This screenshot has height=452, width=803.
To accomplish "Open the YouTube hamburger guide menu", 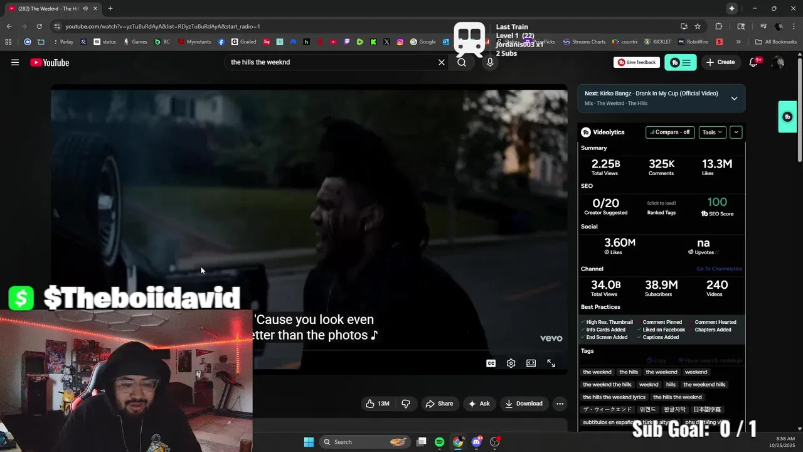I will coord(15,62).
